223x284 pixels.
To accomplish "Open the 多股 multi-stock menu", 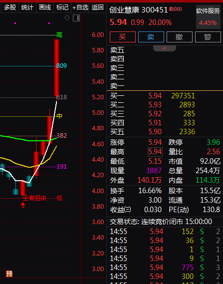I will (x=10, y=7).
